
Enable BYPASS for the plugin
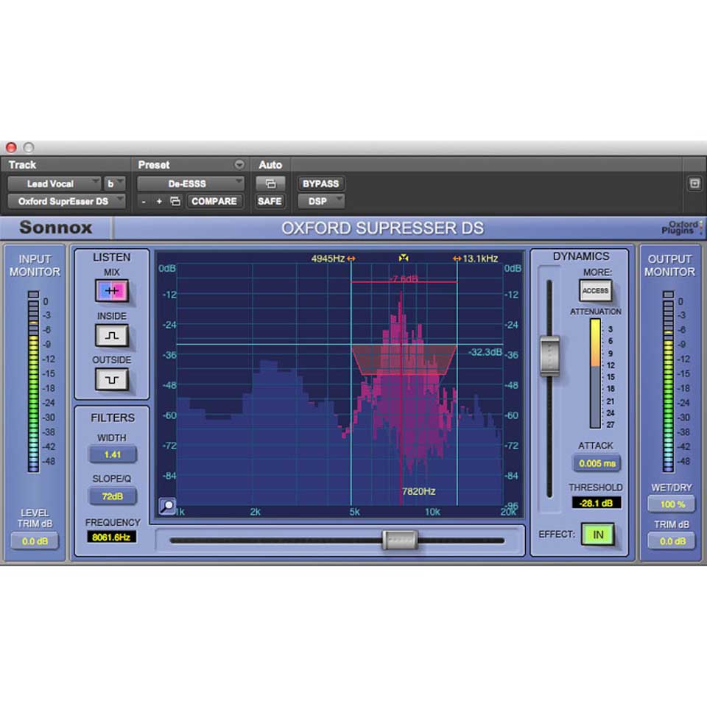point(320,183)
